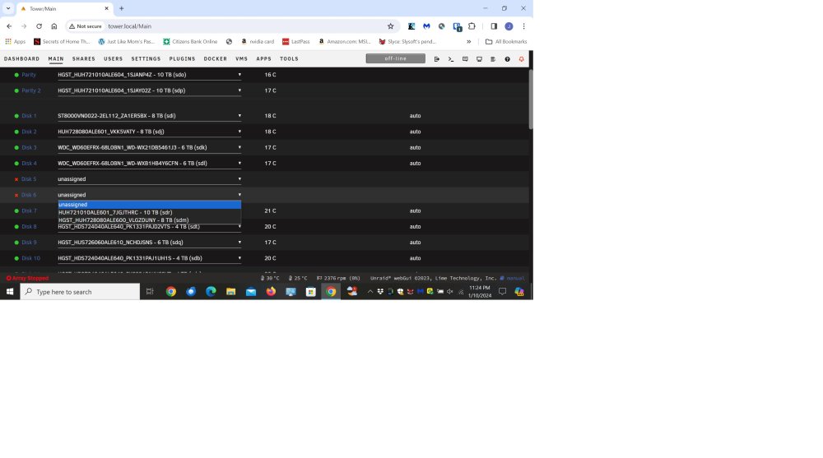Open the Parity 2 disk dropdown

tap(150, 90)
